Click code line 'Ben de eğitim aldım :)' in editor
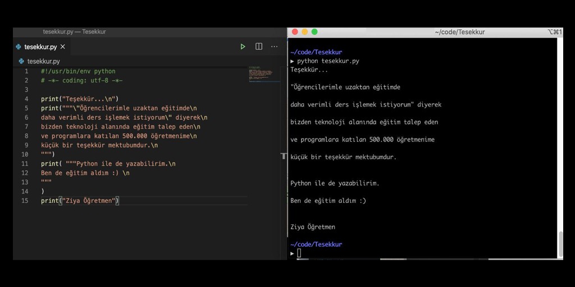 (85, 173)
